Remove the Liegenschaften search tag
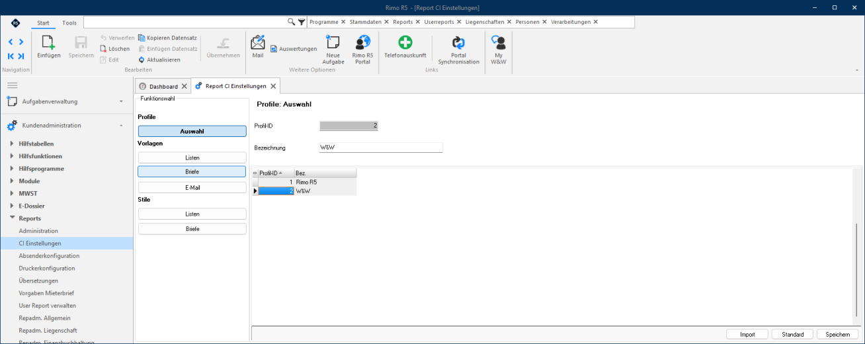This screenshot has width=865, height=344. click(510, 22)
